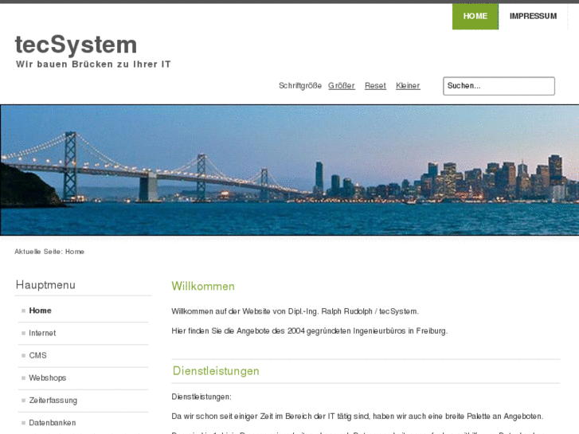Click the tecSystem site title
This screenshot has width=579, height=434.
point(76,45)
